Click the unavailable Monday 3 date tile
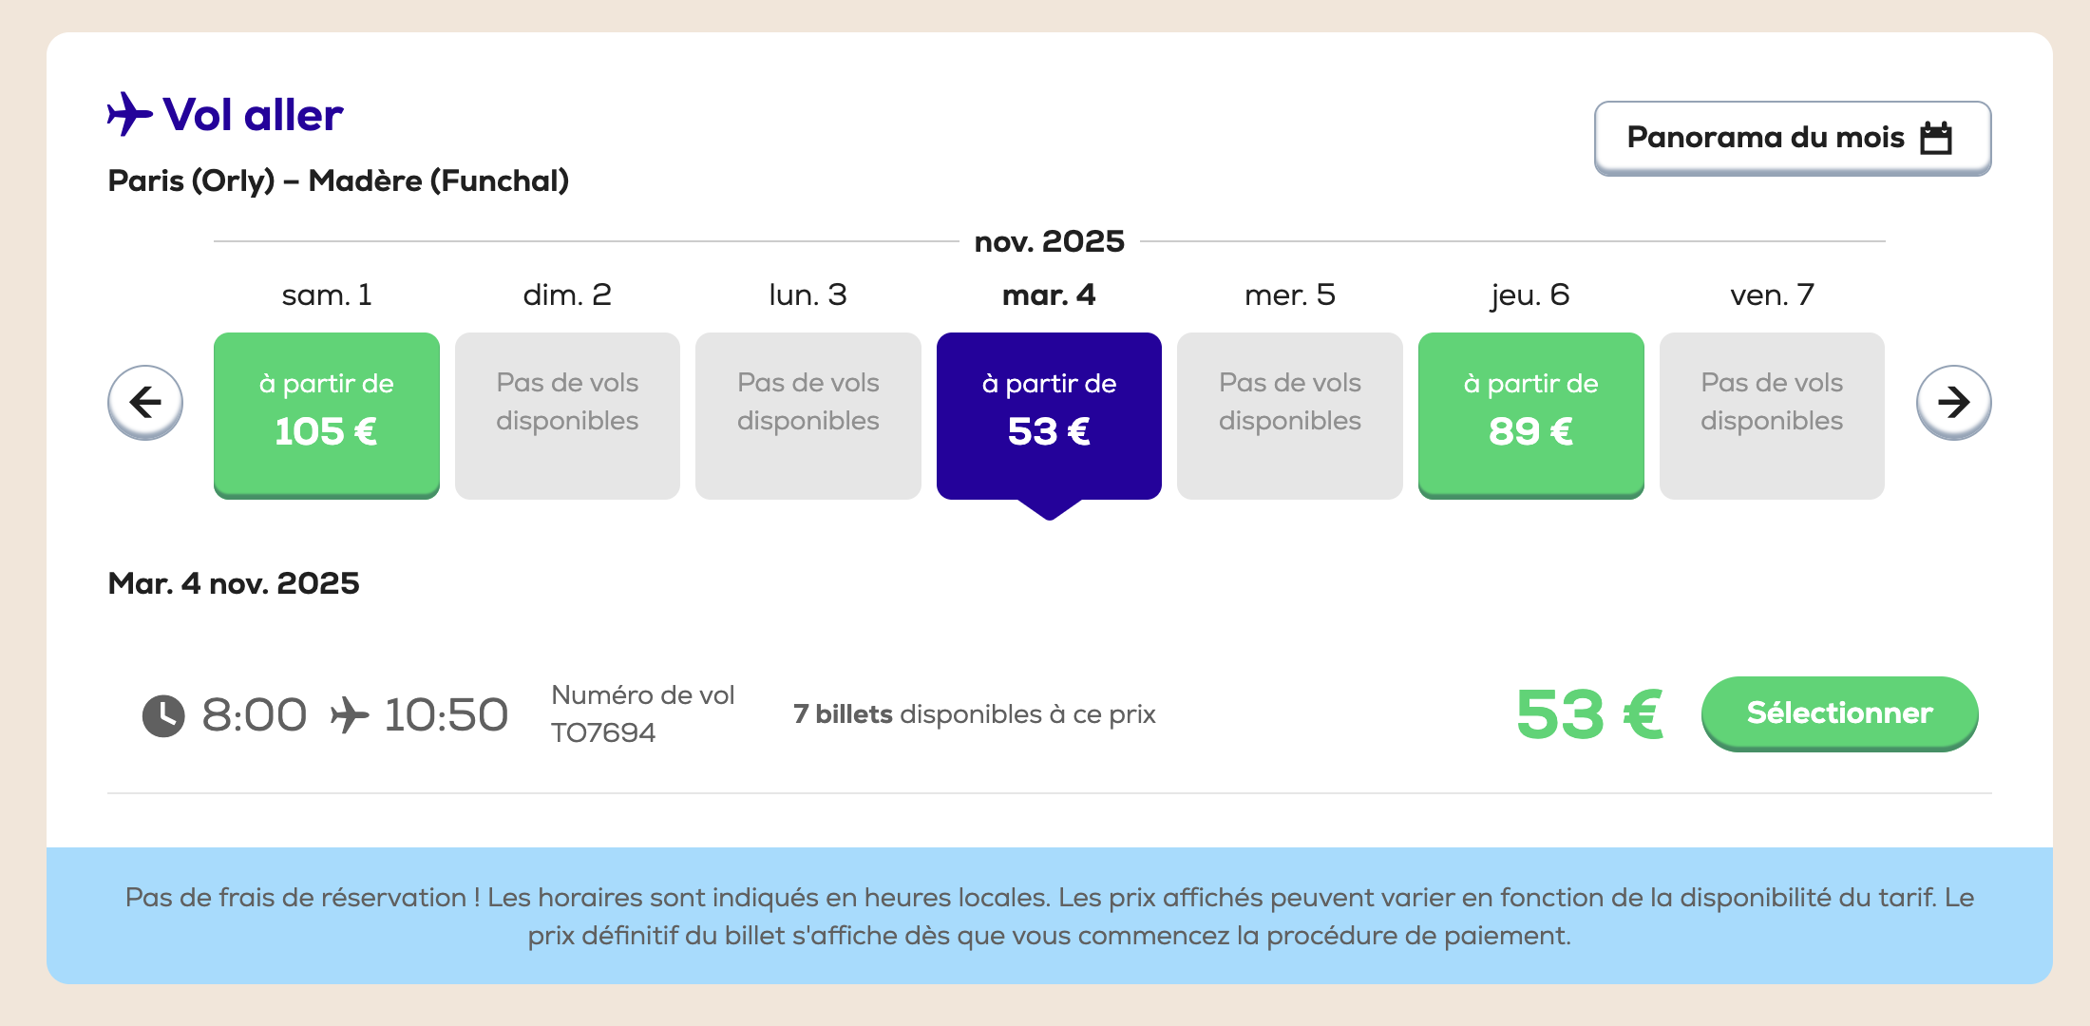This screenshot has height=1026, width=2090. point(807,414)
